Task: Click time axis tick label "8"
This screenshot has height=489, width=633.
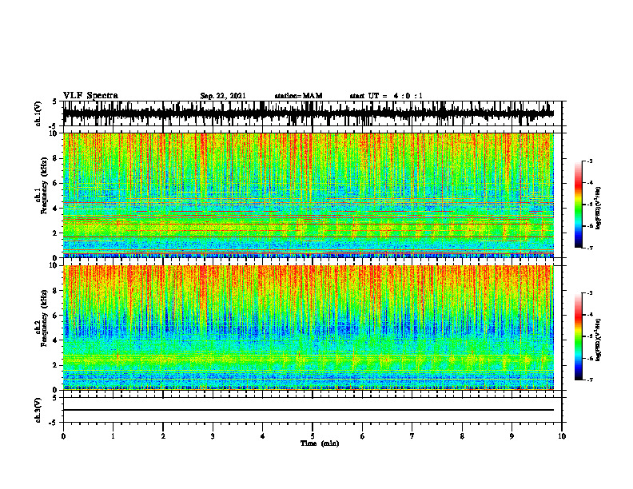Action: 462,436
